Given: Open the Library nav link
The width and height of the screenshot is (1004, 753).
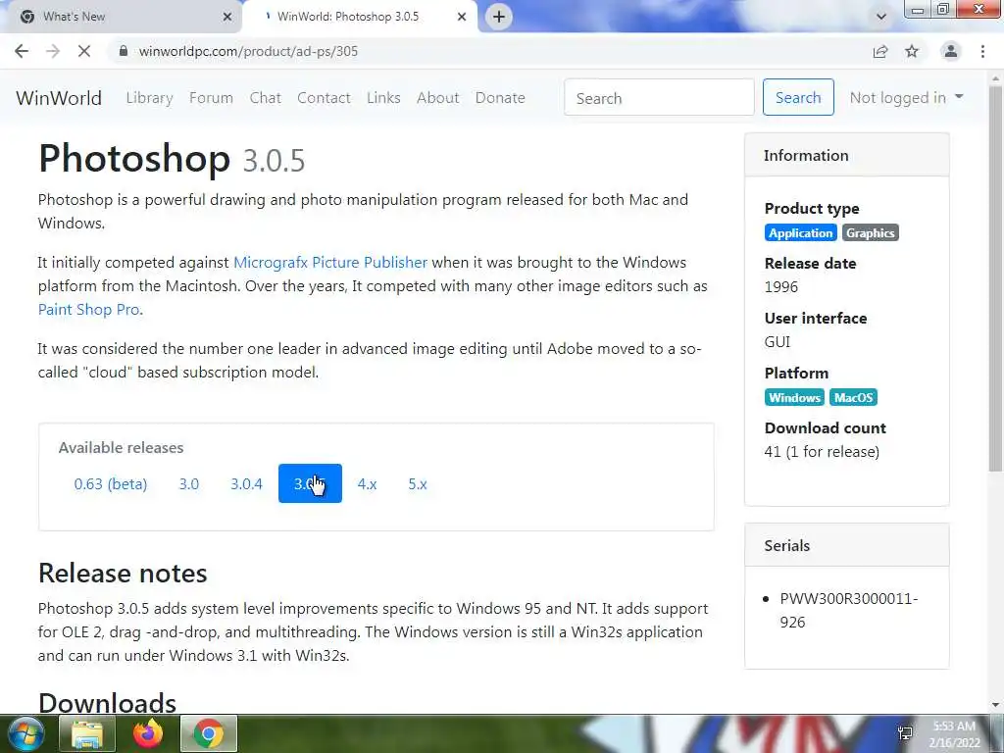Looking at the screenshot, I should point(149,98).
